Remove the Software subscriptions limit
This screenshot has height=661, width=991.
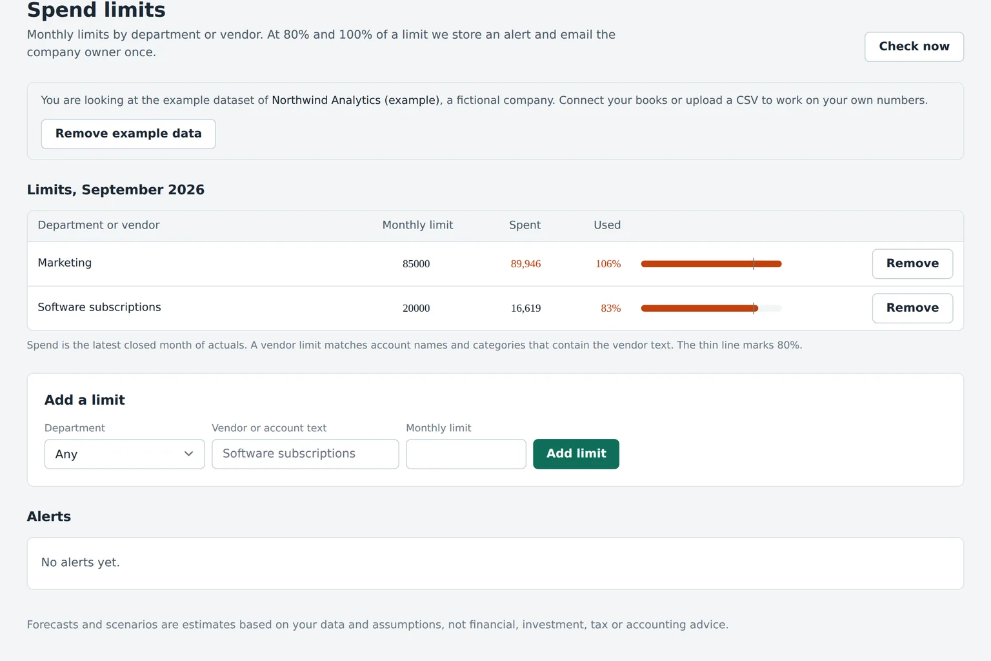click(x=912, y=308)
